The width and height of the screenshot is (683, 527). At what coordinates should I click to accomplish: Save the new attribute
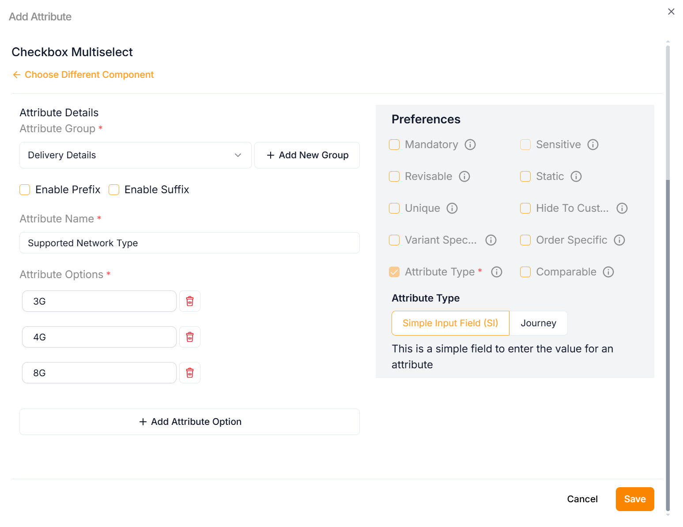pyautogui.click(x=634, y=499)
